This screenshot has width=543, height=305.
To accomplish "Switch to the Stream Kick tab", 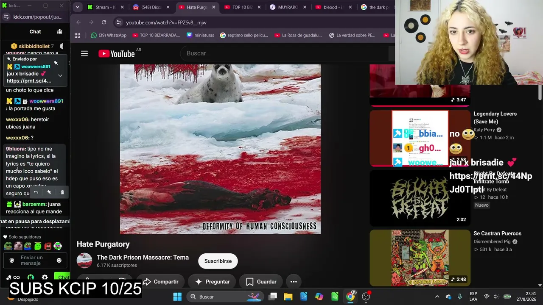I will point(106,7).
